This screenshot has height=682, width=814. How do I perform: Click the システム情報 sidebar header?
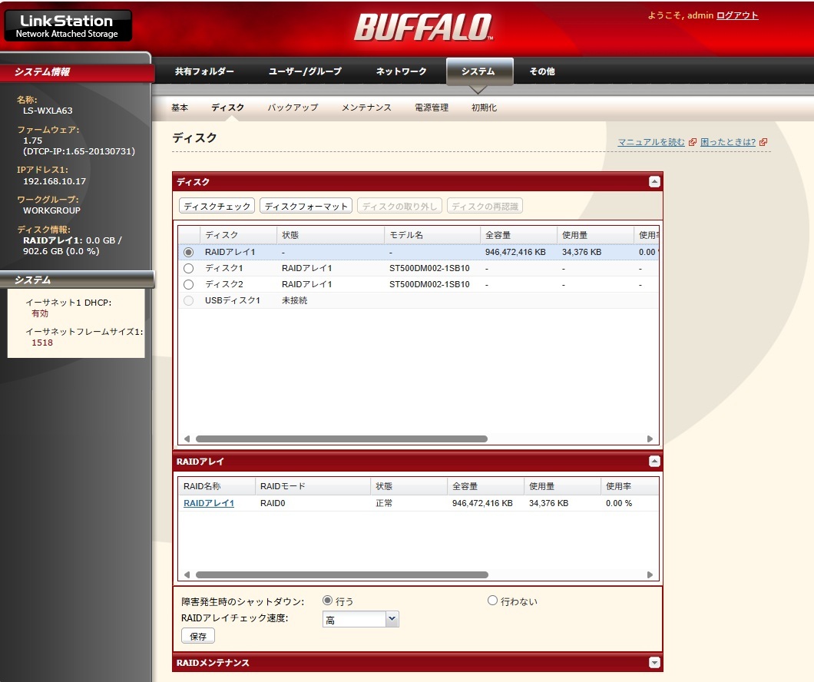pyautogui.click(x=77, y=71)
